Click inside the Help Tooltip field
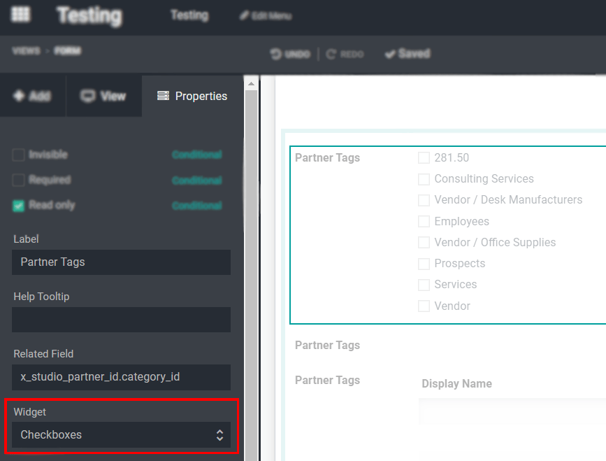 [x=121, y=320]
